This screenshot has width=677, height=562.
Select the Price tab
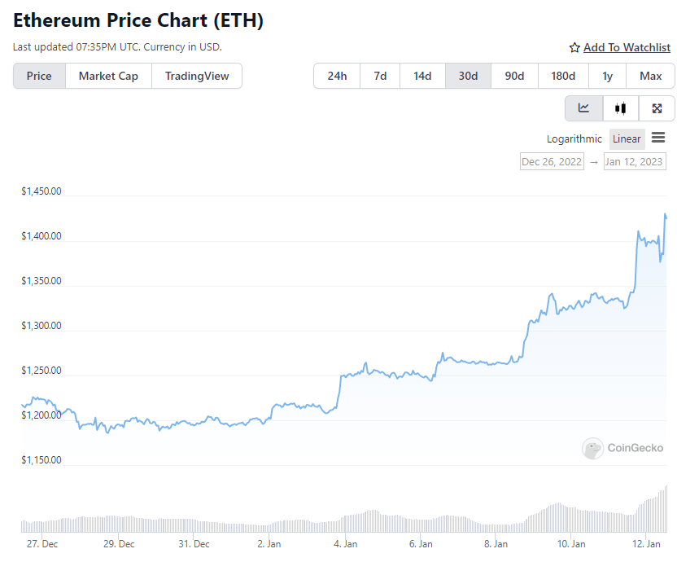point(39,76)
